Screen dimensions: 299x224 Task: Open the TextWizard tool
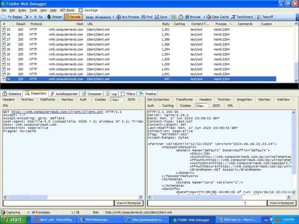pyautogui.click(x=242, y=17)
